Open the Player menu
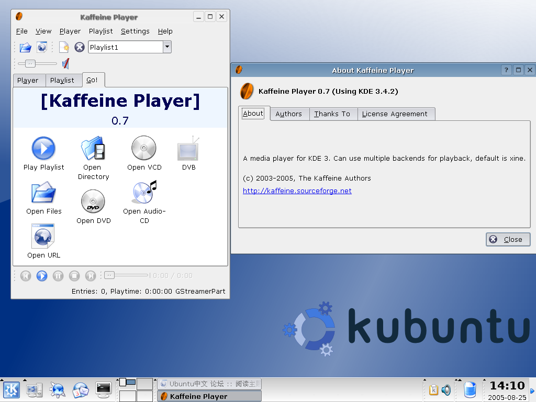This screenshot has width=536, height=402. coord(70,31)
